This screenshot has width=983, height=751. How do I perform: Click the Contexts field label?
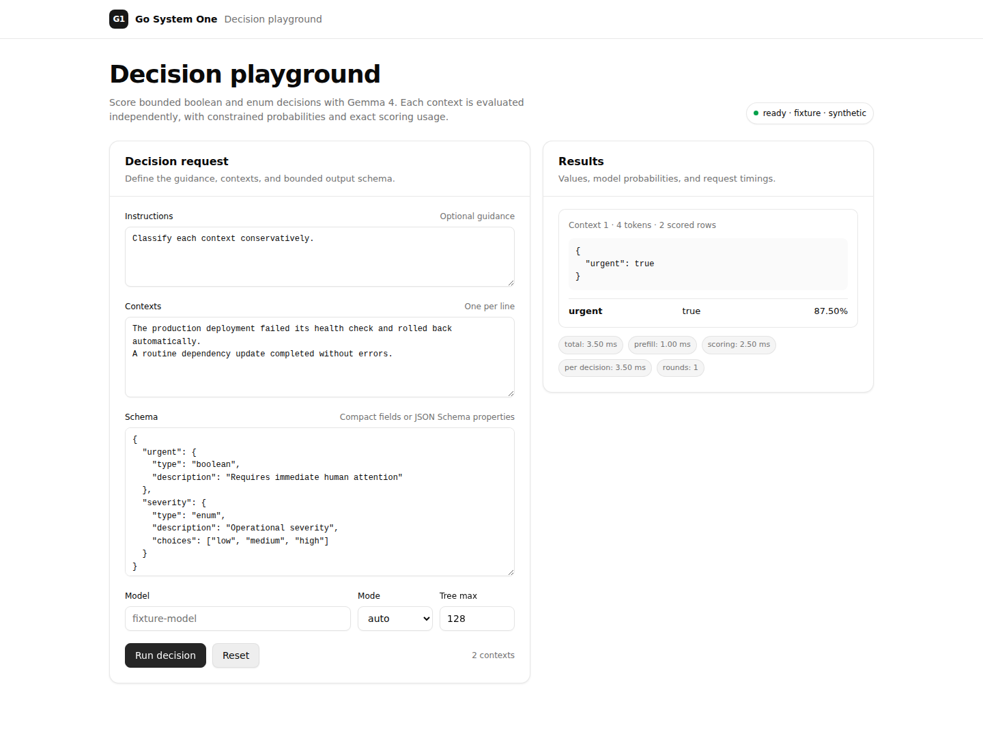(x=143, y=307)
